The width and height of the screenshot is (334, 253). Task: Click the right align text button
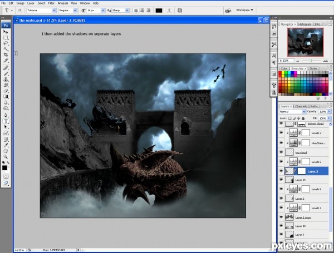149,11
